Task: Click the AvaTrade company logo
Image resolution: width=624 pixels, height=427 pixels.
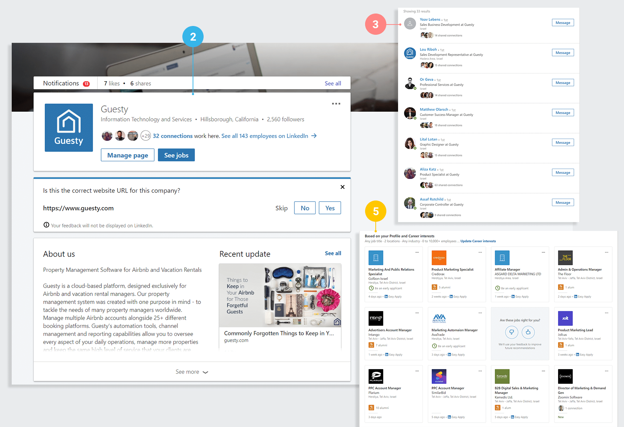Action: pos(439,318)
